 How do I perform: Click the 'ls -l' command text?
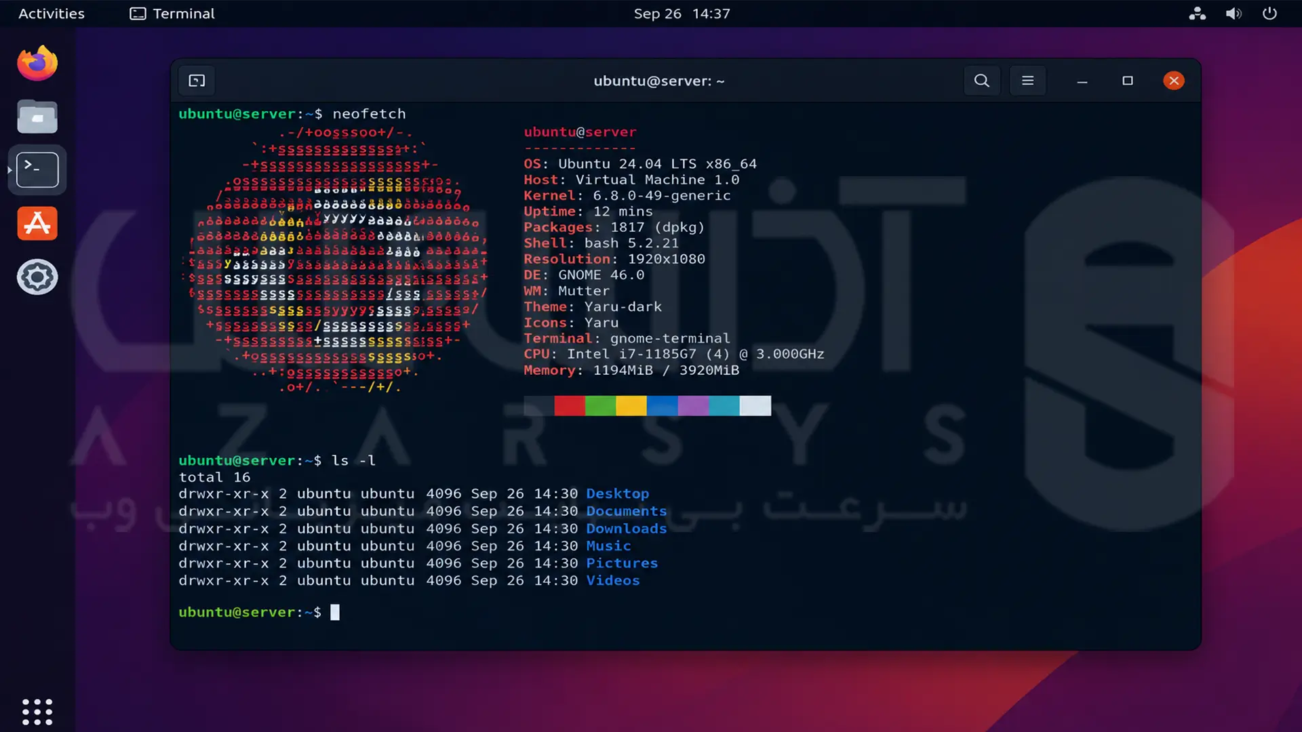353,460
